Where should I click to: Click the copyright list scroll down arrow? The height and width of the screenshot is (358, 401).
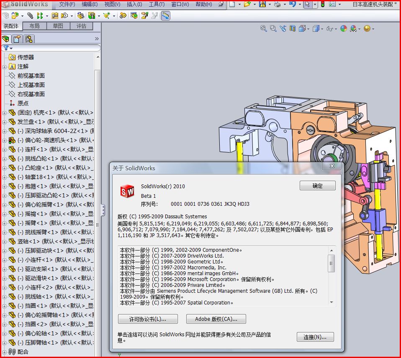[x=332, y=302]
